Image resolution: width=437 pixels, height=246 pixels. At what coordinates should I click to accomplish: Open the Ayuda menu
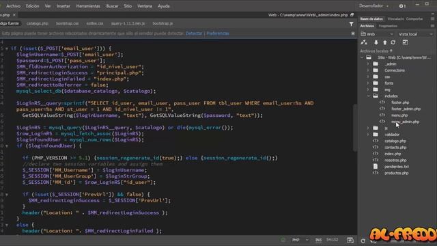pyautogui.click(x=164, y=6)
